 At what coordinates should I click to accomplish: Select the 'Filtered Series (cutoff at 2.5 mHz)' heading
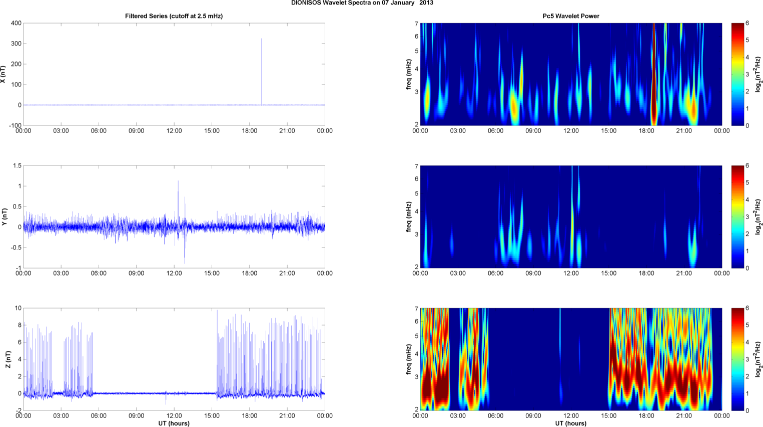(x=174, y=16)
